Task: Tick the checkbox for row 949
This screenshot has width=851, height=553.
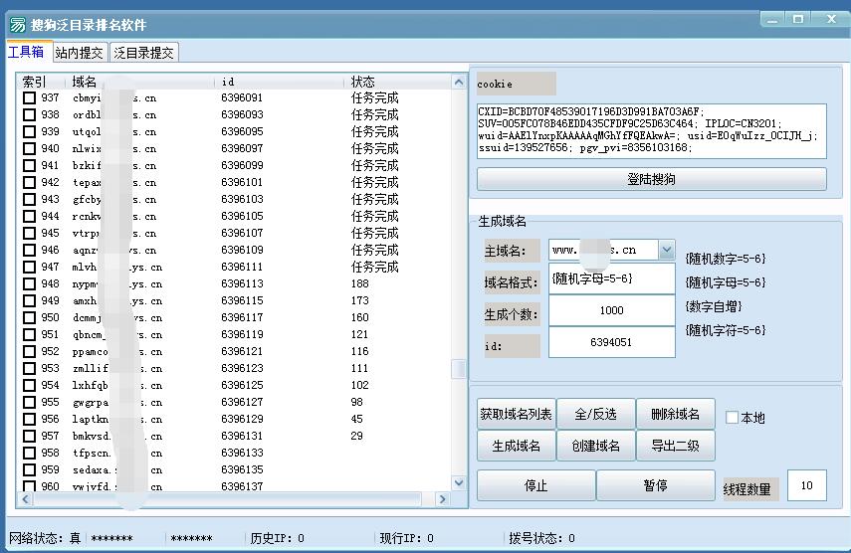Action: [29, 301]
